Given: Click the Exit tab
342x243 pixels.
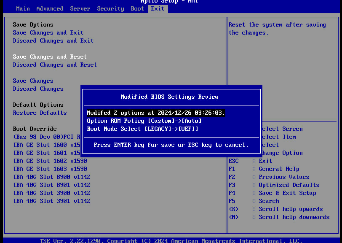Looking at the screenshot, I should point(158,9).
